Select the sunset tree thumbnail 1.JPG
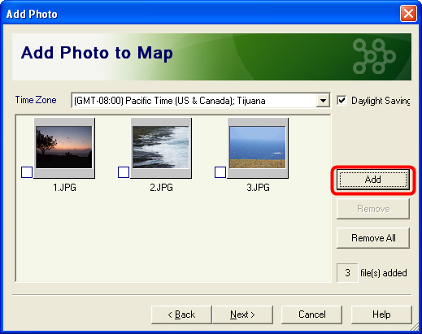Image resolution: width=422 pixels, height=334 pixels. click(x=64, y=148)
